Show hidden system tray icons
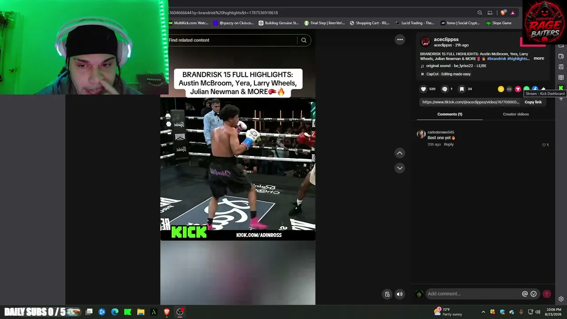The width and height of the screenshot is (567, 319). tap(483, 312)
